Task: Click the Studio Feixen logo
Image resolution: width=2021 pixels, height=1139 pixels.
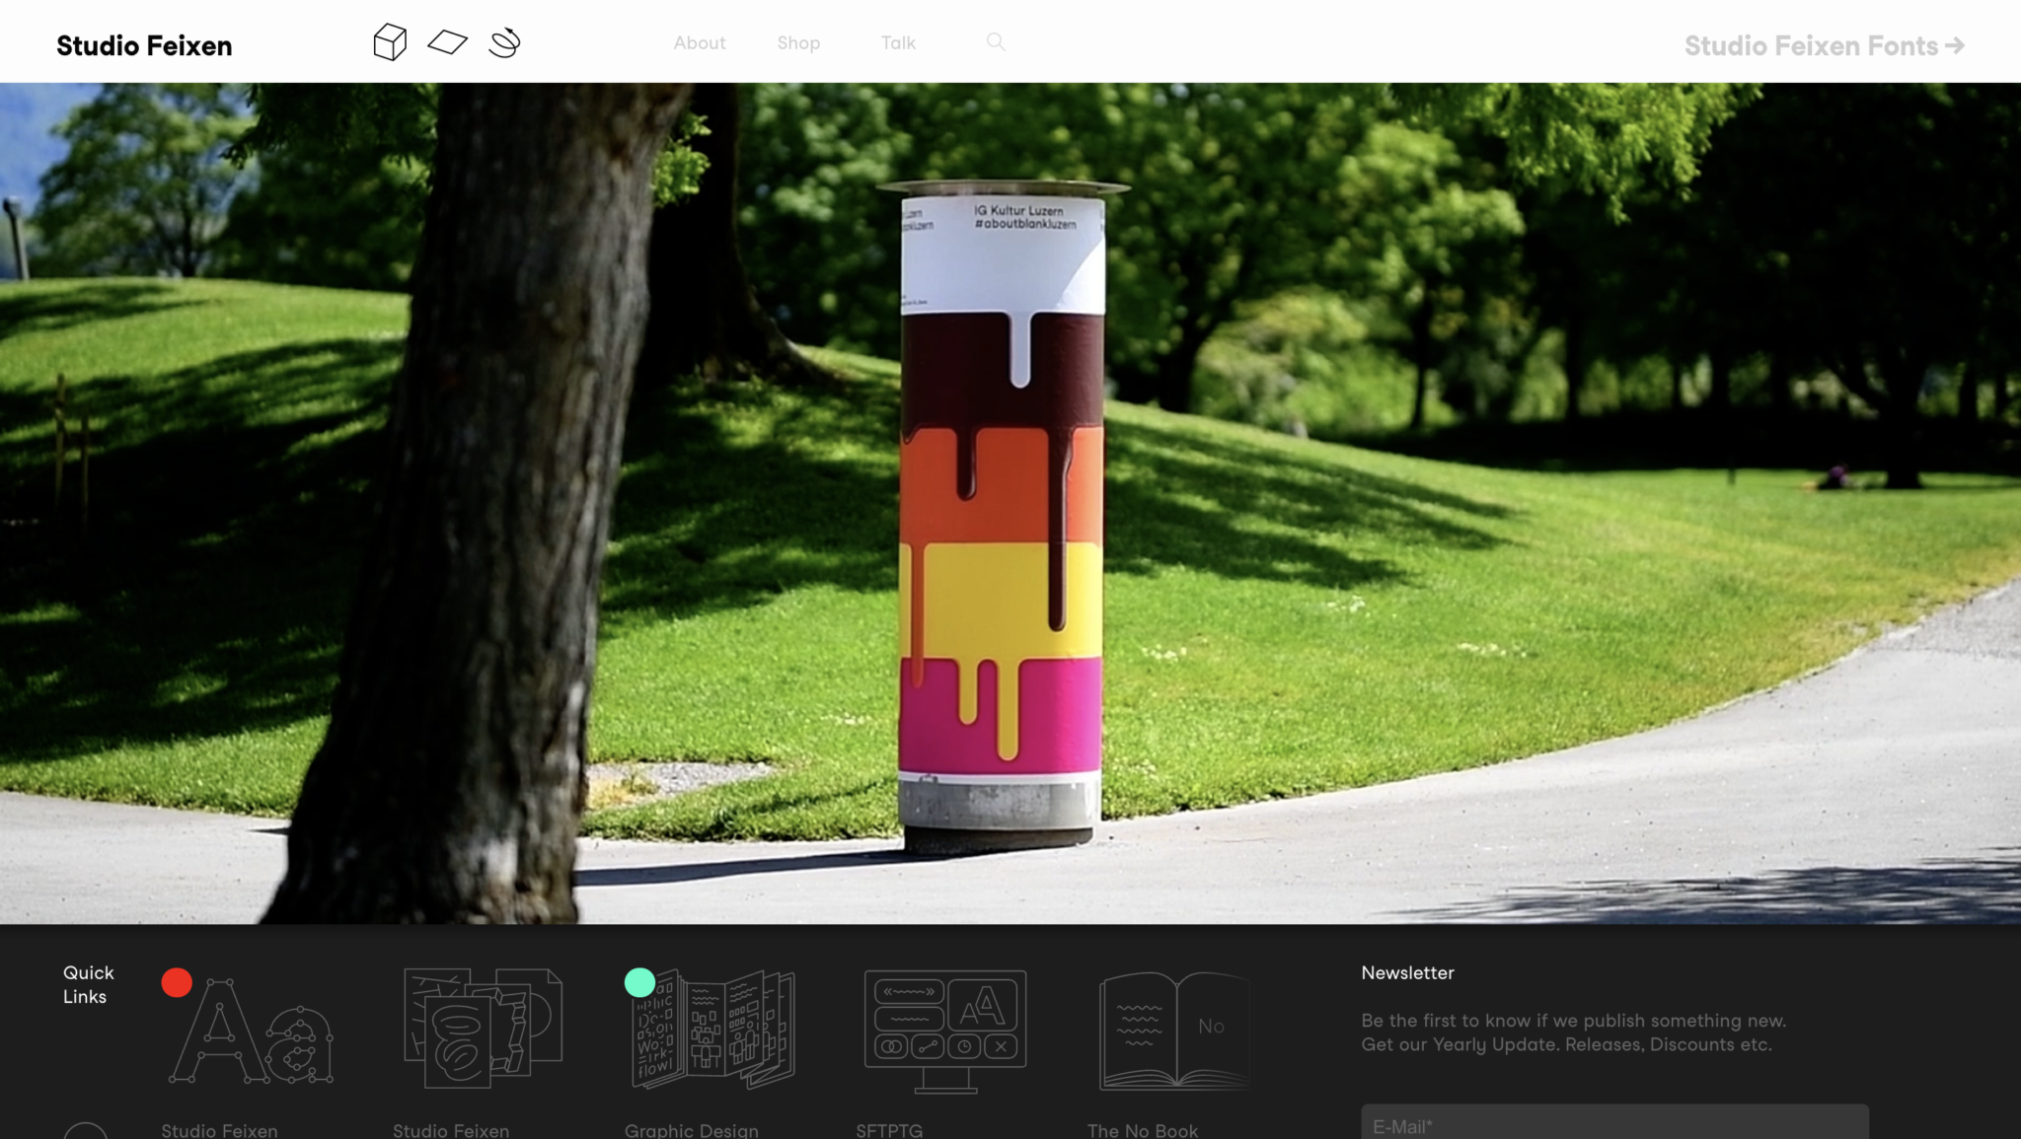Action: (x=144, y=45)
